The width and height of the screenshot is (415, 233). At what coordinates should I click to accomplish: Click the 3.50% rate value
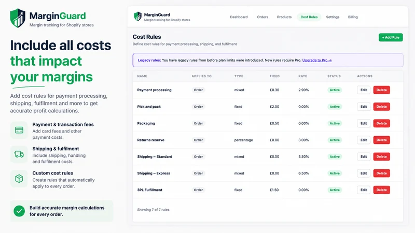303,157
